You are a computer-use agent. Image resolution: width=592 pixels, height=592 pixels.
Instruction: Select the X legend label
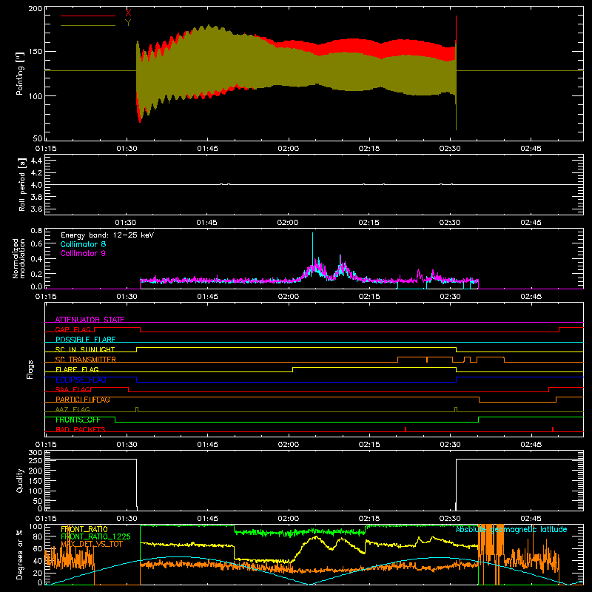pyautogui.click(x=128, y=13)
